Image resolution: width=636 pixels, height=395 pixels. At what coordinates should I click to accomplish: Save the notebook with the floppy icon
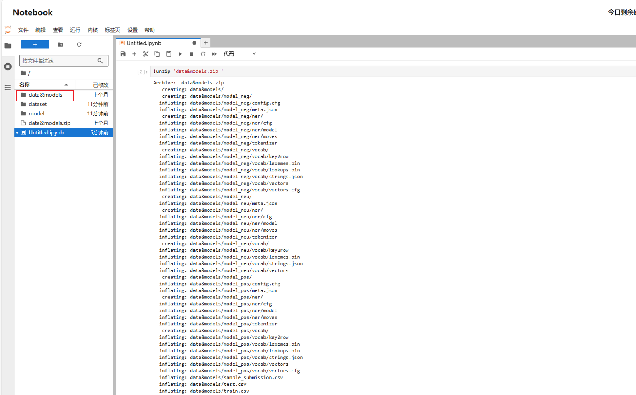(x=123, y=54)
